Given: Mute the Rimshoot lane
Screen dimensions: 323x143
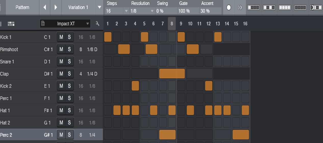Looking at the screenshot, I should click(61, 49).
